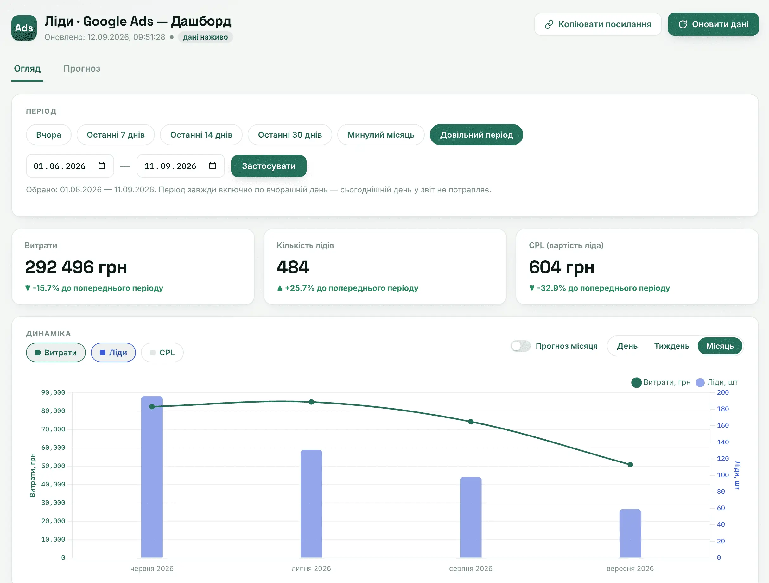
Task: Click the серпня 2026 leads bar
Action: click(471, 517)
